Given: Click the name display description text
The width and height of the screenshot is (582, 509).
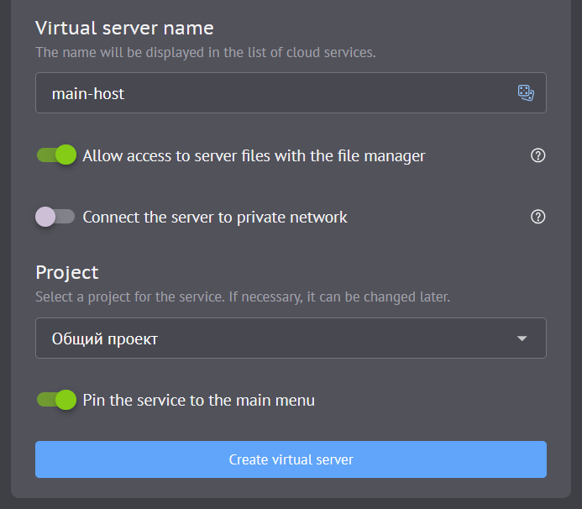Looking at the screenshot, I should click(205, 52).
